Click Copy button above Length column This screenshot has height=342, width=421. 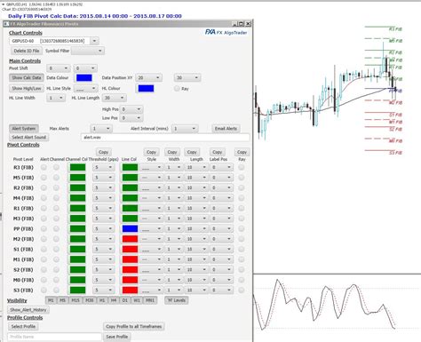[x=192, y=152]
